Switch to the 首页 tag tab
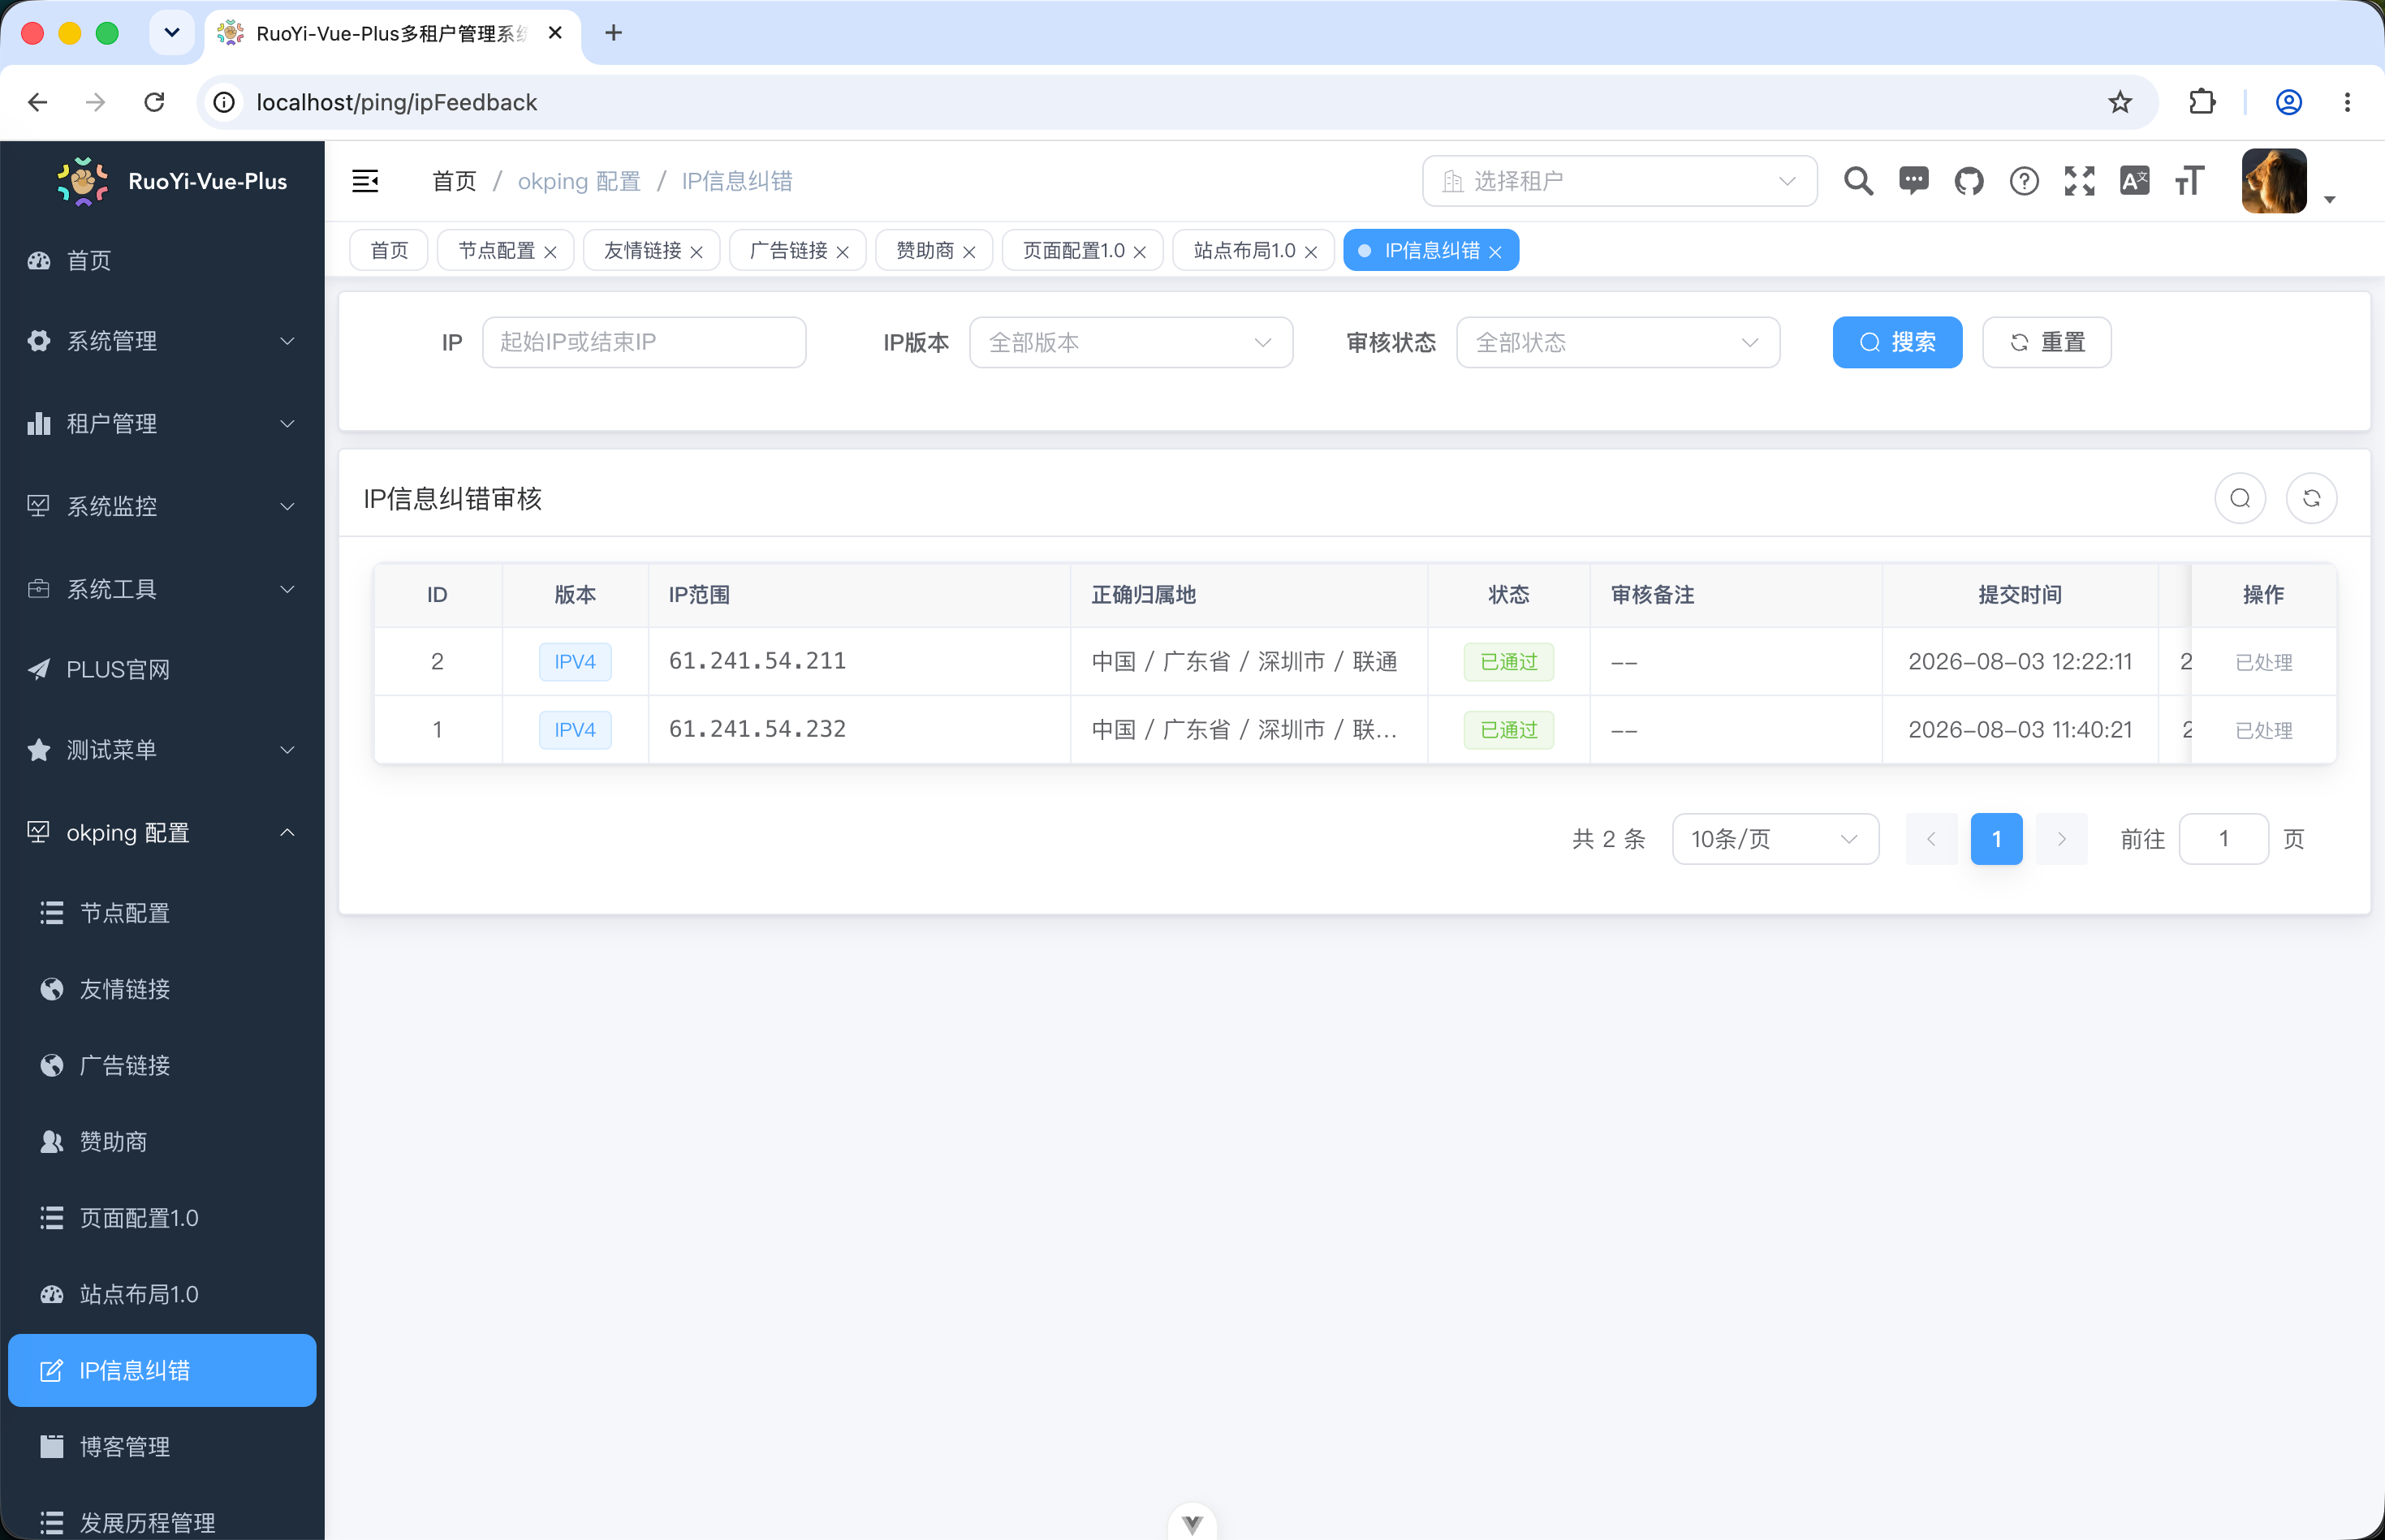Viewport: 2385px width, 1540px height. tap(389, 250)
